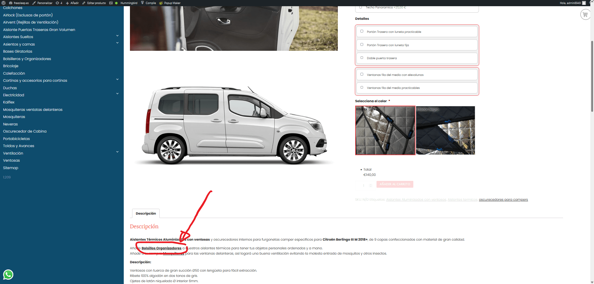The width and height of the screenshot is (594, 284).
Task: Open the Mosquiteras sidebar category
Action: pos(14,117)
